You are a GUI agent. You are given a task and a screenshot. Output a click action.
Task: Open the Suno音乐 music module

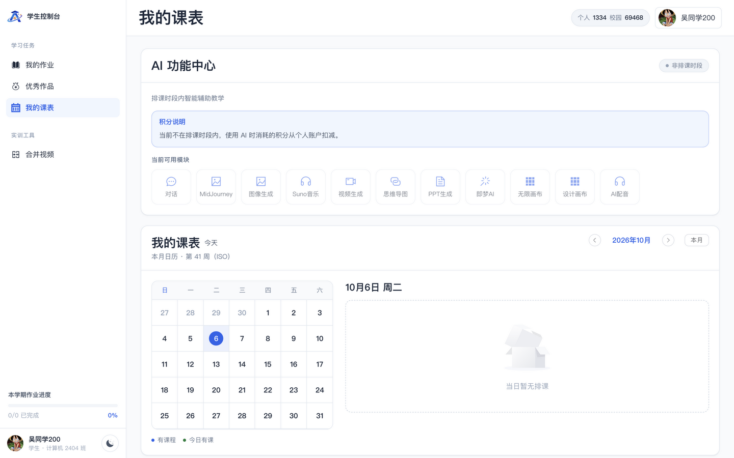coord(306,187)
